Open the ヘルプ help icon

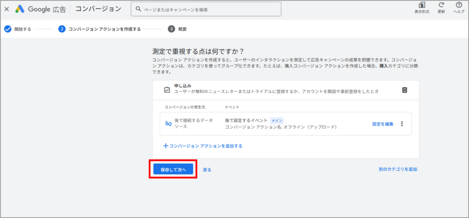coord(459,6)
